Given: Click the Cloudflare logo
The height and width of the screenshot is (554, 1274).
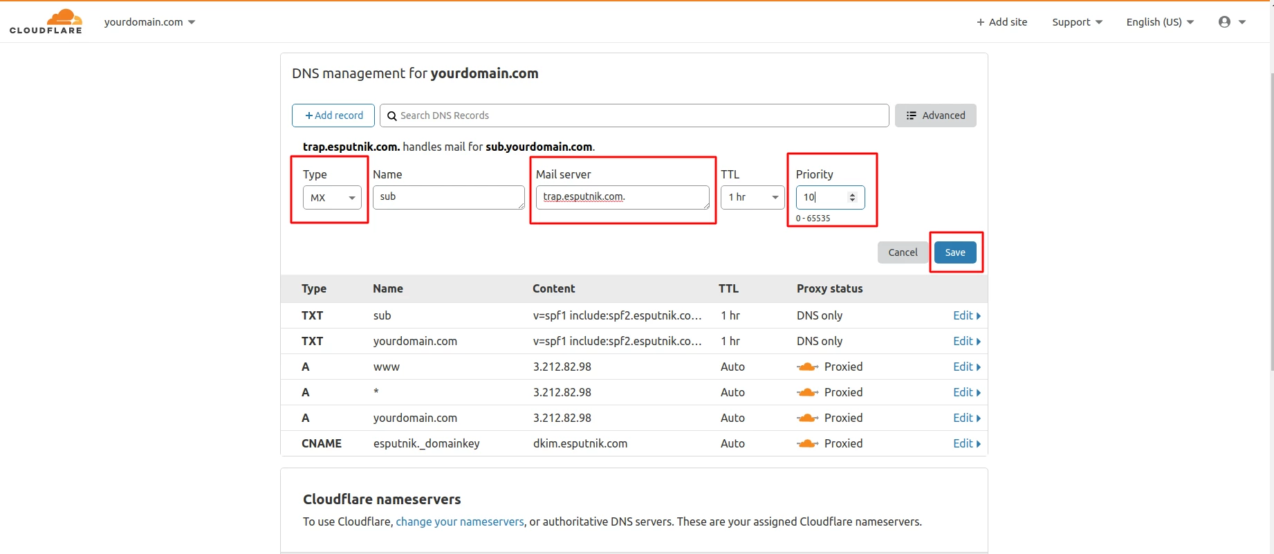Looking at the screenshot, I should 46,21.
